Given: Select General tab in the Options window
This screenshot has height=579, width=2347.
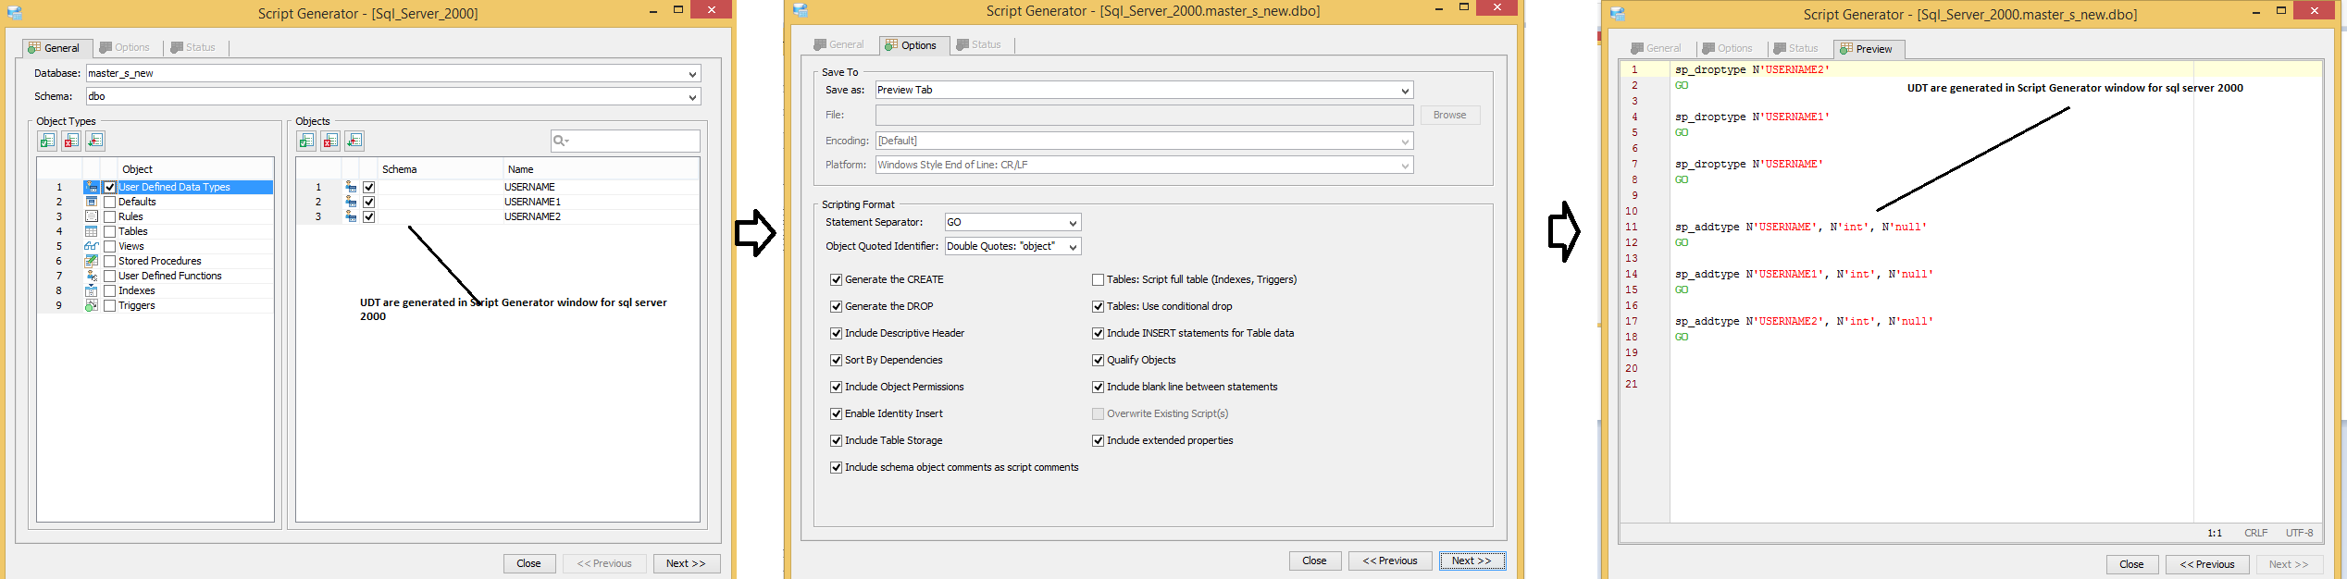Looking at the screenshot, I should 838,44.
